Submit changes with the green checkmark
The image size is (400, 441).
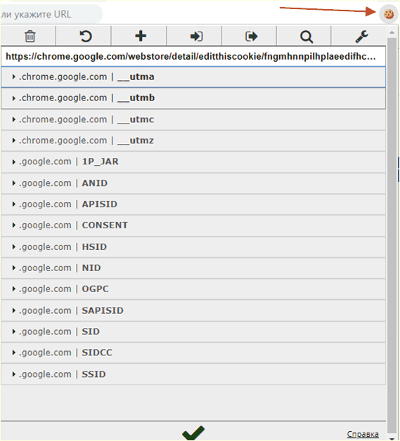coord(193,433)
